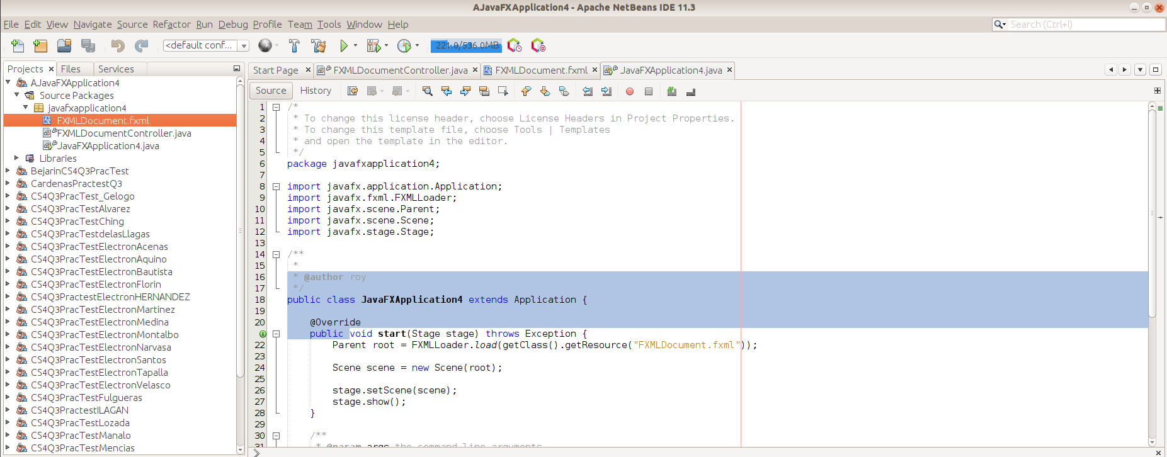Screen dimensions: 1167x457
Task: Click the Save All toolbar icon
Action: [x=88, y=45]
